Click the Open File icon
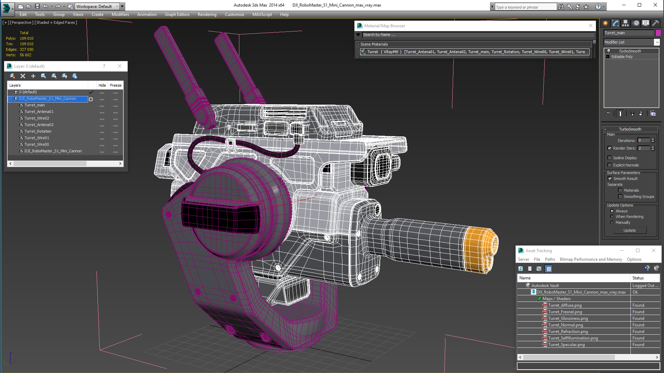Viewport: 664px width, 373px height. [x=29, y=6]
